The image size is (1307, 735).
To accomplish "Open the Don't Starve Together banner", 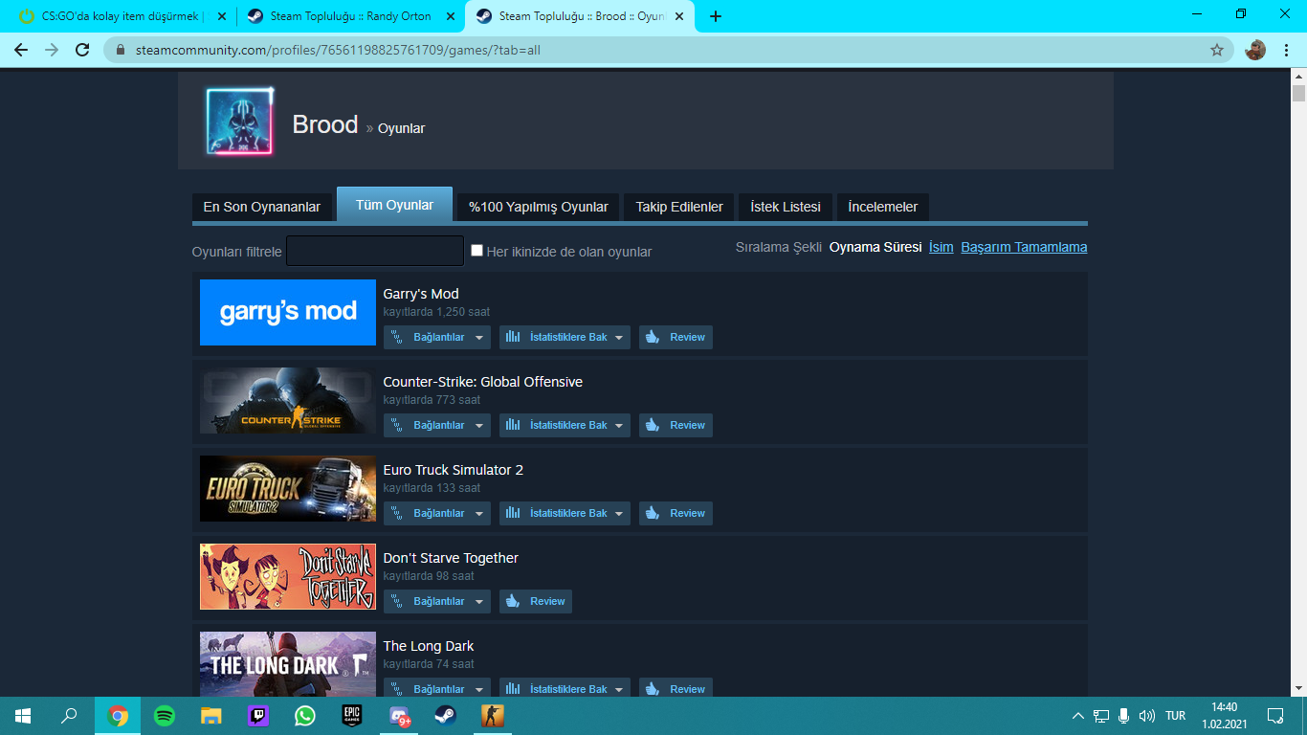I will click(288, 576).
